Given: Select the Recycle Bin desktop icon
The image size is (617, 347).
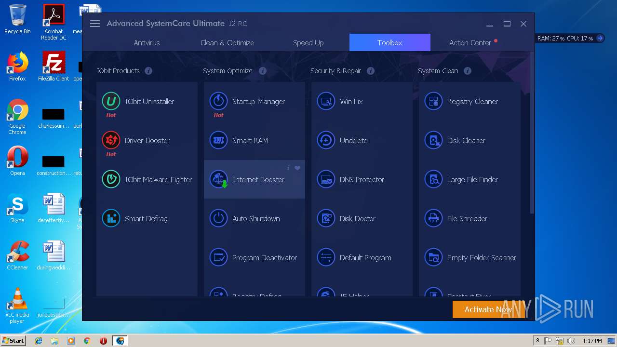Looking at the screenshot, I should pyautogui.click(x=17, y=20).
